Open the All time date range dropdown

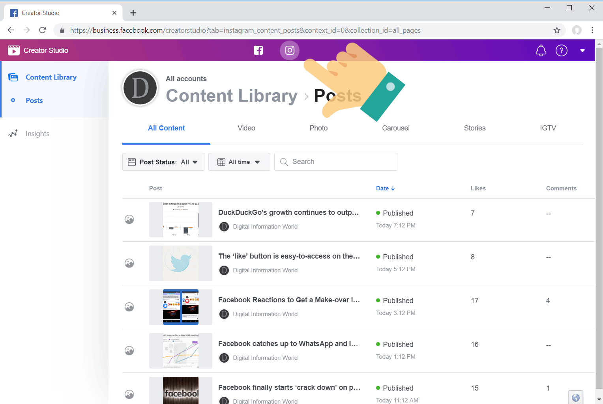pyautogui.click(x=239, y=162)
